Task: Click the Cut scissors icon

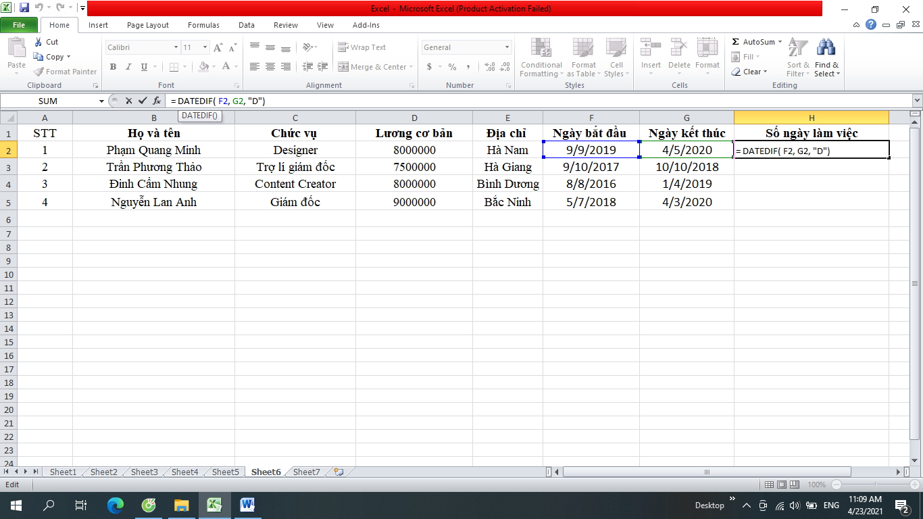Action: [38, 42]
